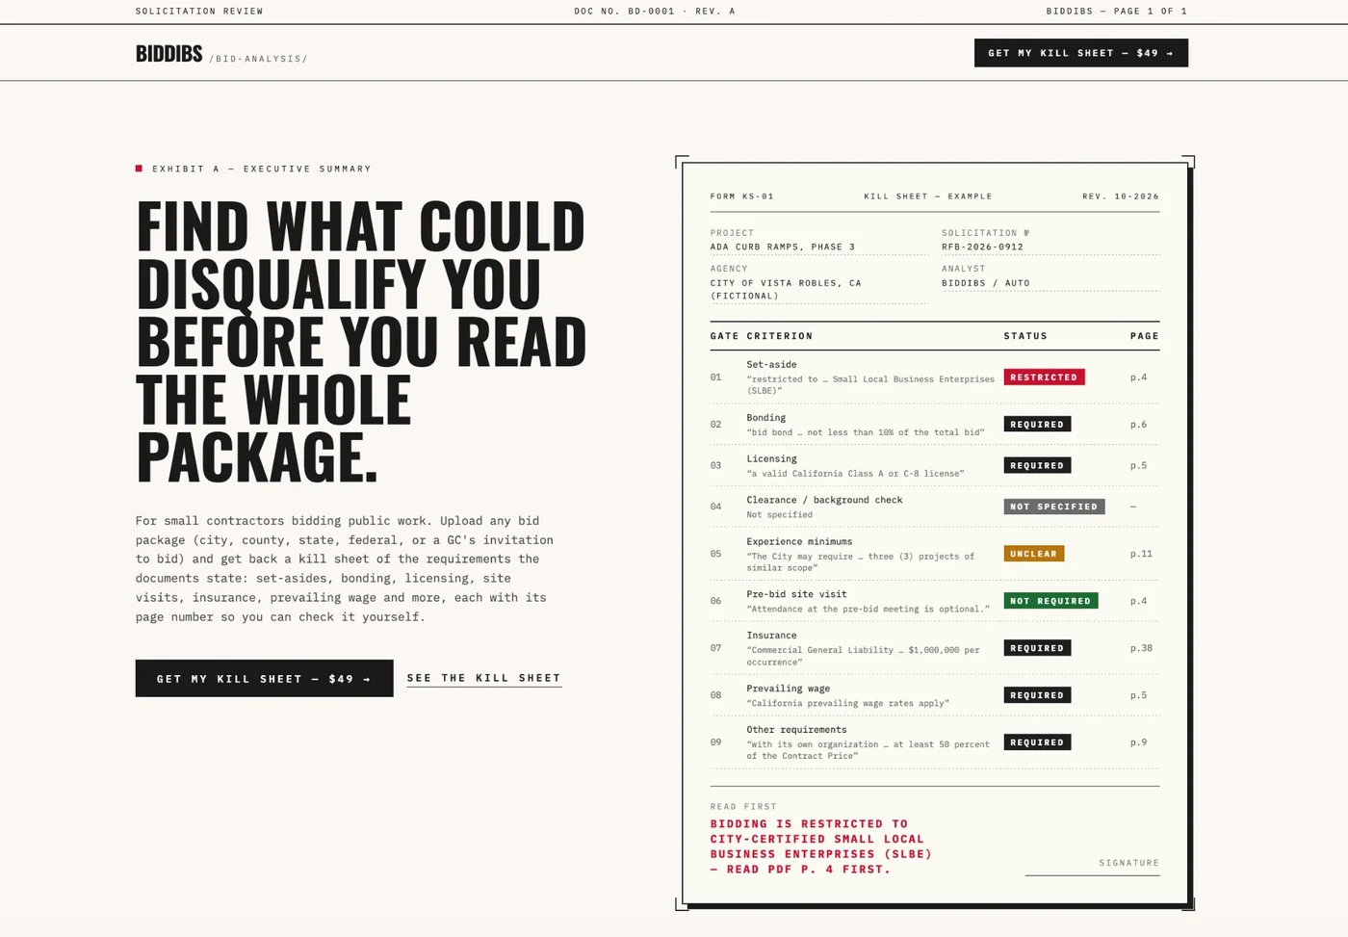Click the BIDDIBS logo in the header
The image size is (1348, 937).
(x=169, y=54)
